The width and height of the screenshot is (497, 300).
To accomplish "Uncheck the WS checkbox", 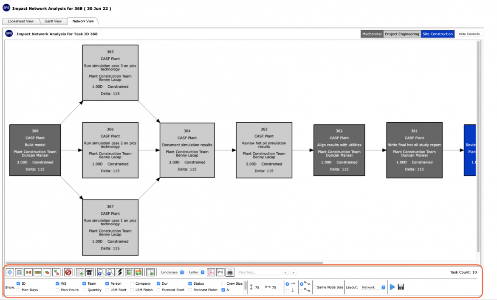I will (57, 283).
